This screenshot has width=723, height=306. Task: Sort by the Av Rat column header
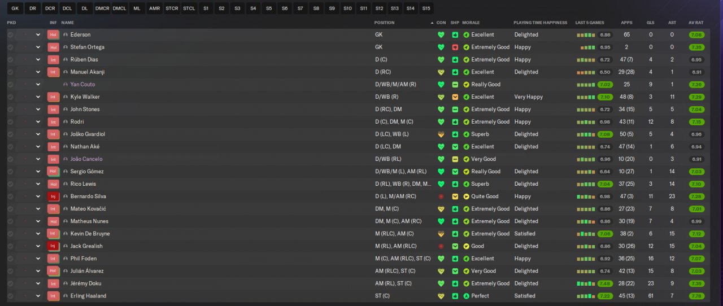[696, 23]
